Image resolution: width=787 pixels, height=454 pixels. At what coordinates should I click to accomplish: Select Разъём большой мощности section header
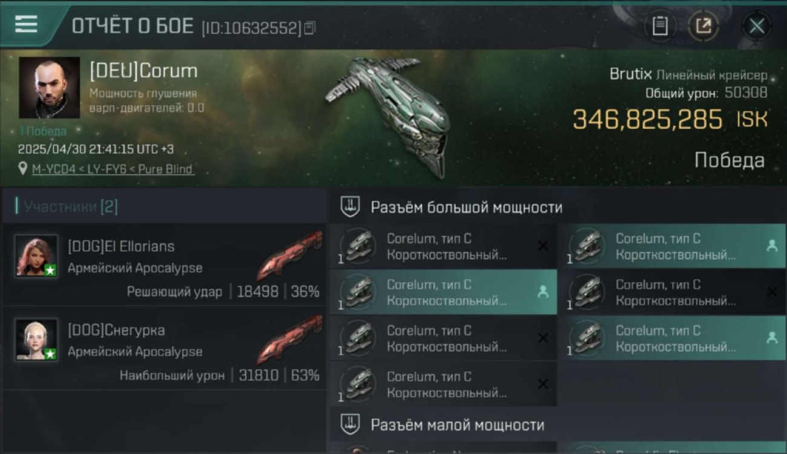click(467, 208)
